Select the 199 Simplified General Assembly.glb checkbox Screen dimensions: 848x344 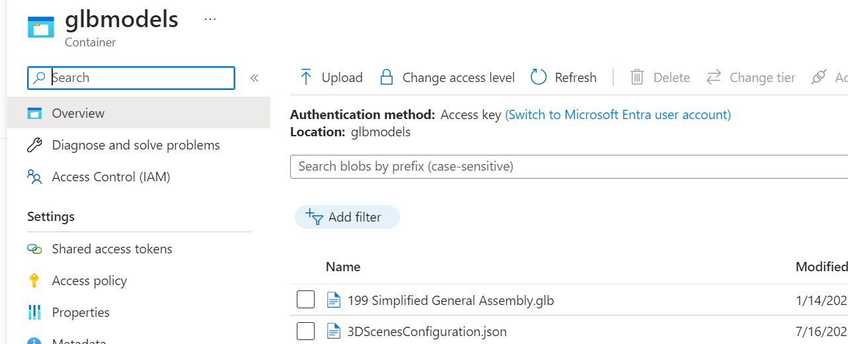pos(305,300)
